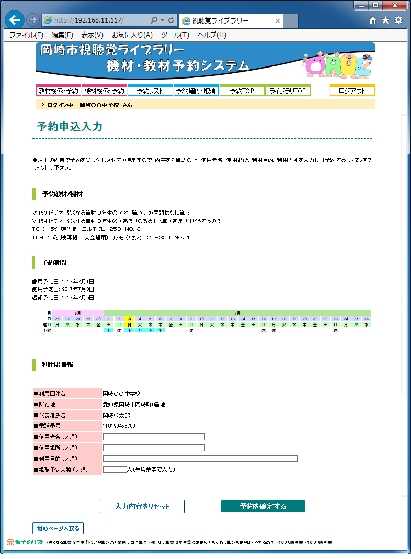Image resolution: width=411 pixels, height=559 pixels.
Task: Open the browser tools gear icon
Action: point(398,20)
